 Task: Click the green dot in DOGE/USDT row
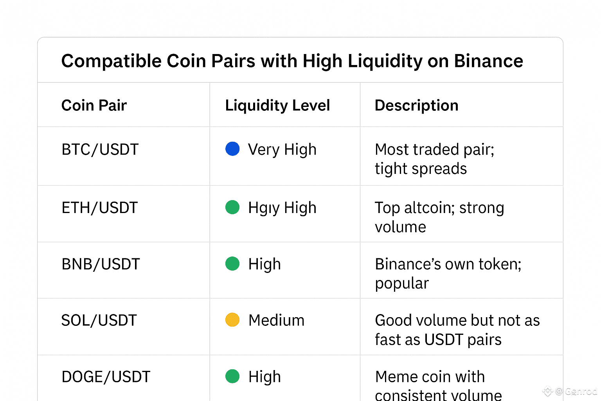[x=232, y=376]
